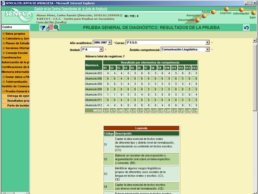Image resolution: width=258 pixels, height=194 pixels.
Task: Open the Unidad dropdown
Action: tap(101, 49)
